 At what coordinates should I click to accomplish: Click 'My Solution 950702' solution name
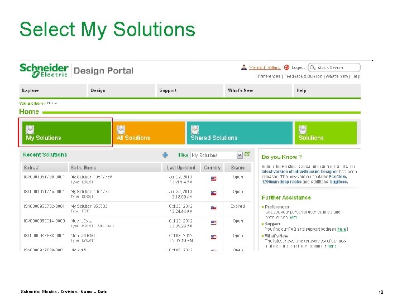[x=89, y=206]
